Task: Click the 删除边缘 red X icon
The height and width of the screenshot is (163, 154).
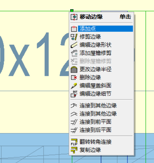Action: [74, 78]
